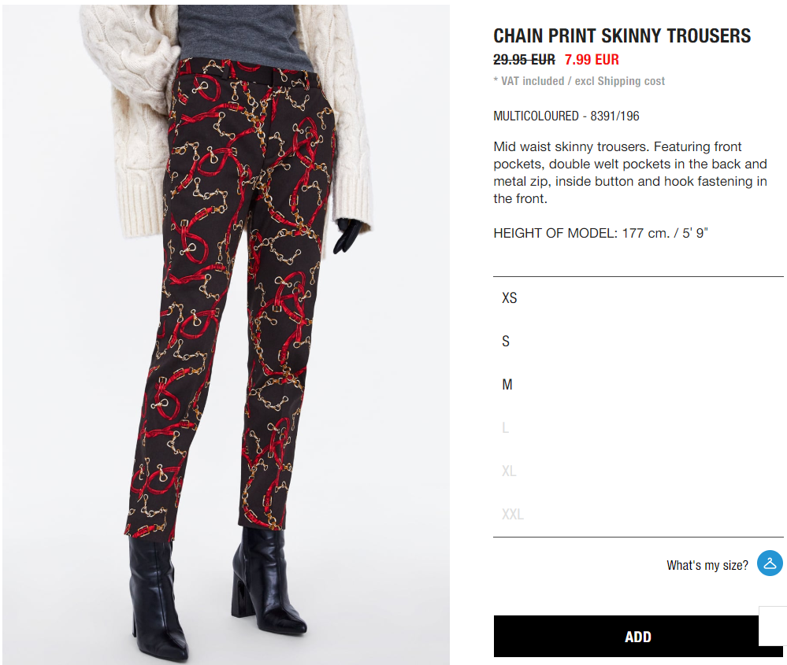Select the greyed-out XL size
Viewport: 787px width, 665px height.
pyautogui.click(x=638, y=471)
